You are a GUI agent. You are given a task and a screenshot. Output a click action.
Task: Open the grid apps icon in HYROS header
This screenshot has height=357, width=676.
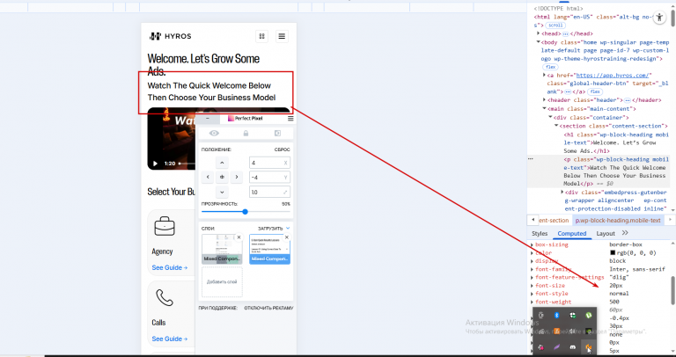pyautogui.click(x=261, y=36)
